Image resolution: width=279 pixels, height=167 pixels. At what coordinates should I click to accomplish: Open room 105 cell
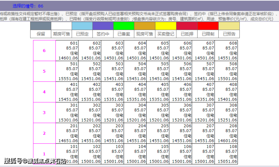tap(158, 154)
